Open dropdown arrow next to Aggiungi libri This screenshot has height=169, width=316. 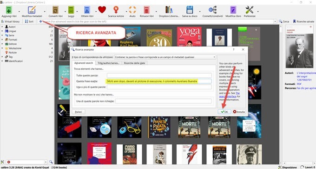(x=19, y=12)
